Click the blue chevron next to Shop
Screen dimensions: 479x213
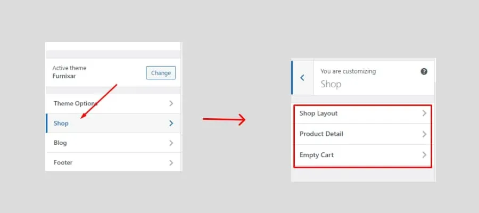tap(171, 123)
